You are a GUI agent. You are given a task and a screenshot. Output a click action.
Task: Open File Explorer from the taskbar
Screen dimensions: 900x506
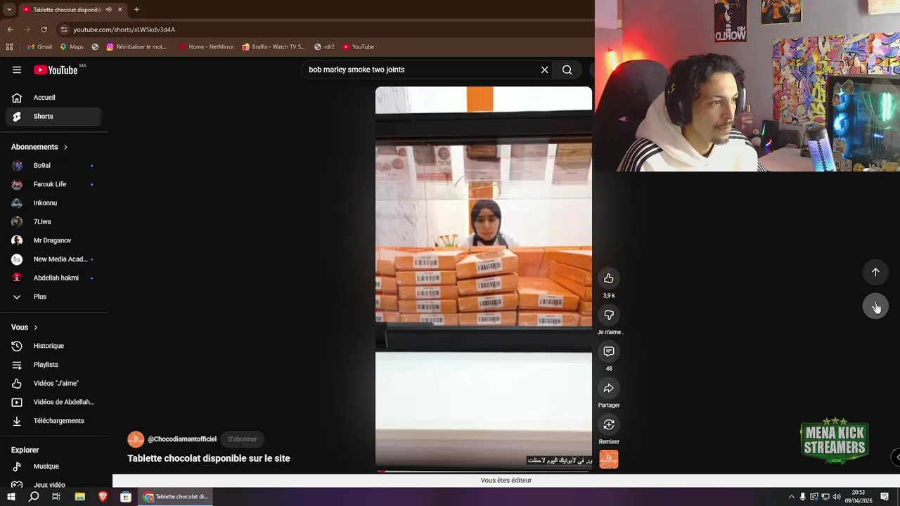[x=79, y=497]
